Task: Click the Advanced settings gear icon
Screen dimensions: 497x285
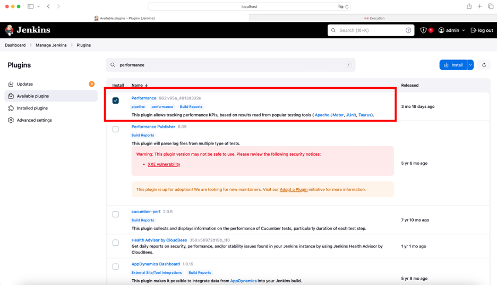Action: [x=11, y=120]
